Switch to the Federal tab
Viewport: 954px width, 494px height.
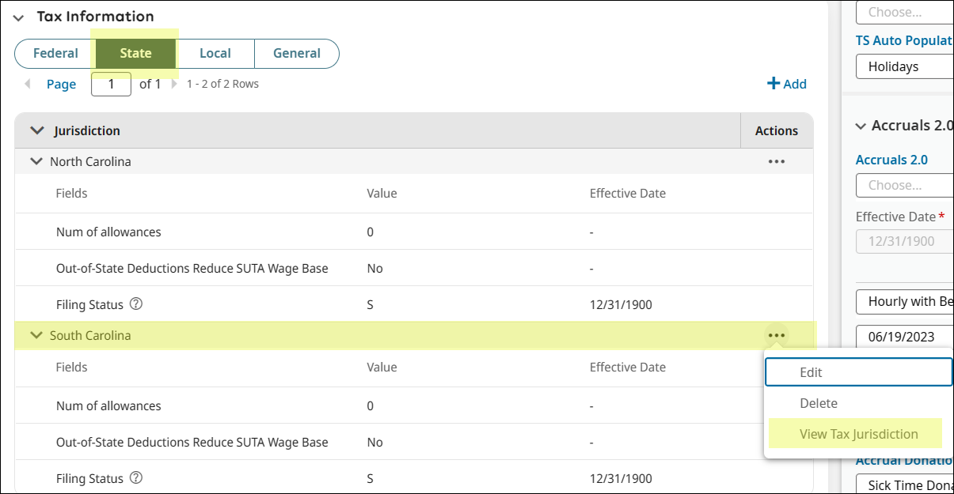tap(55, 54)
